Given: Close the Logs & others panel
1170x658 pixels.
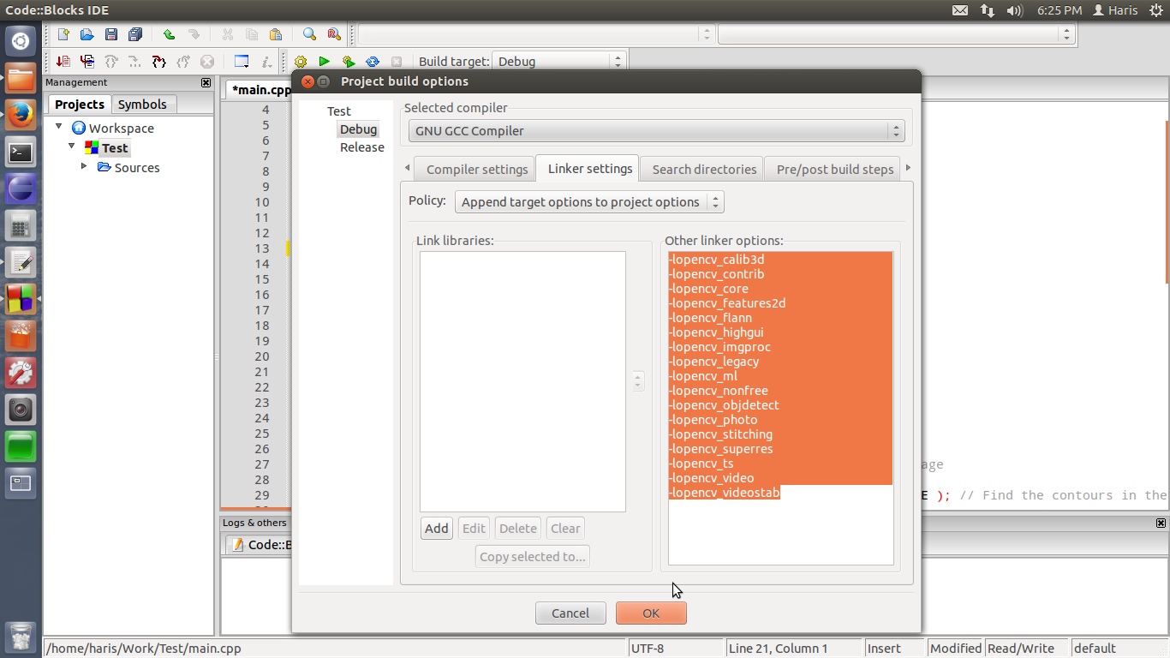Looking at the screenshot, I should (1161, 523).
